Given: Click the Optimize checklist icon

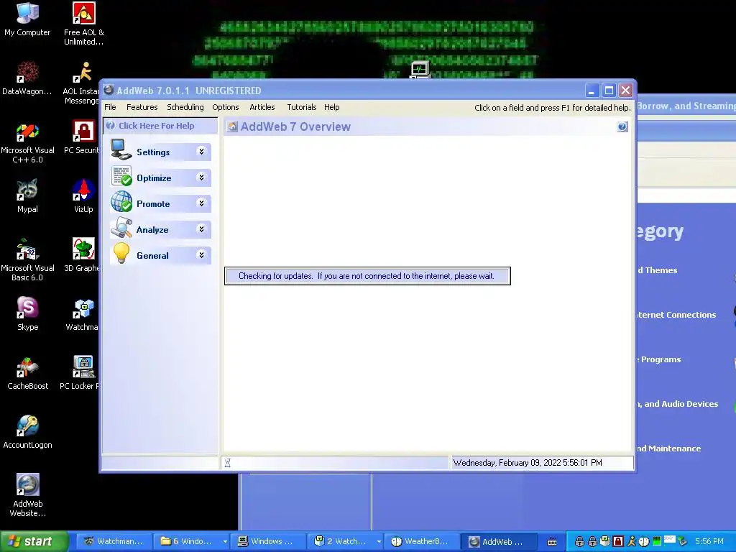Looking at the screenshot, I should [x=121, y=176].
